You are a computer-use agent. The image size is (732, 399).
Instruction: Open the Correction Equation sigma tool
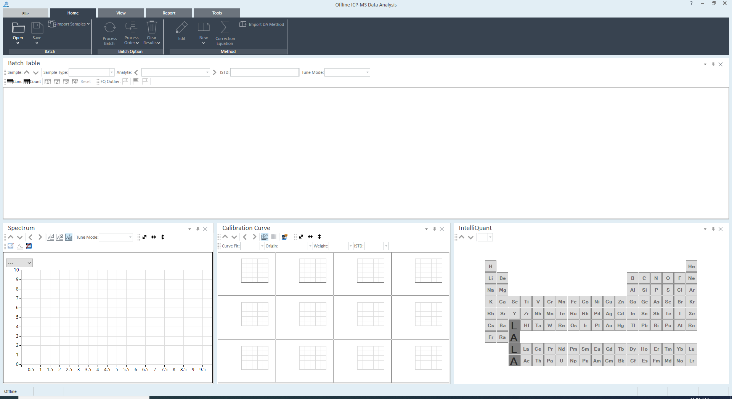coord(225,34)
